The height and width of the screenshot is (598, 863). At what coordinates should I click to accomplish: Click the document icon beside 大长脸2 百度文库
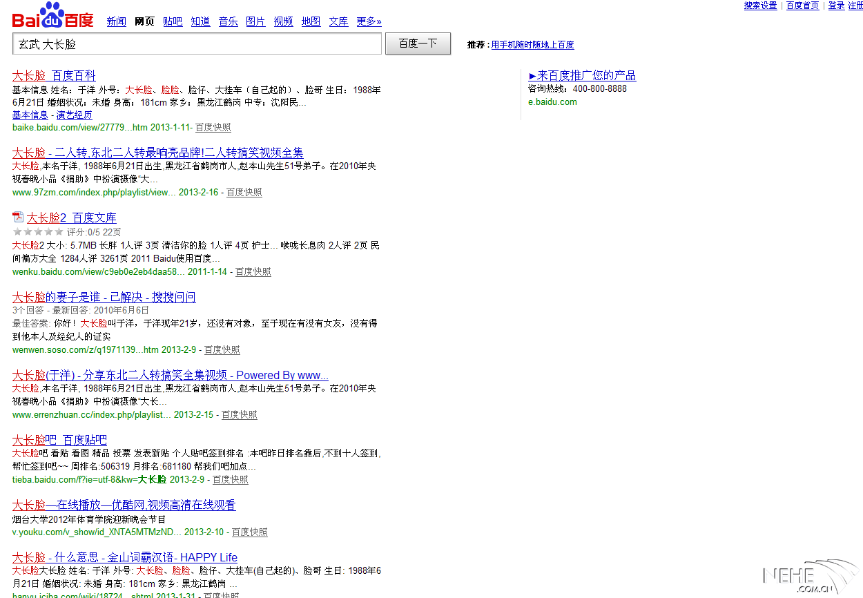[18, 217]
